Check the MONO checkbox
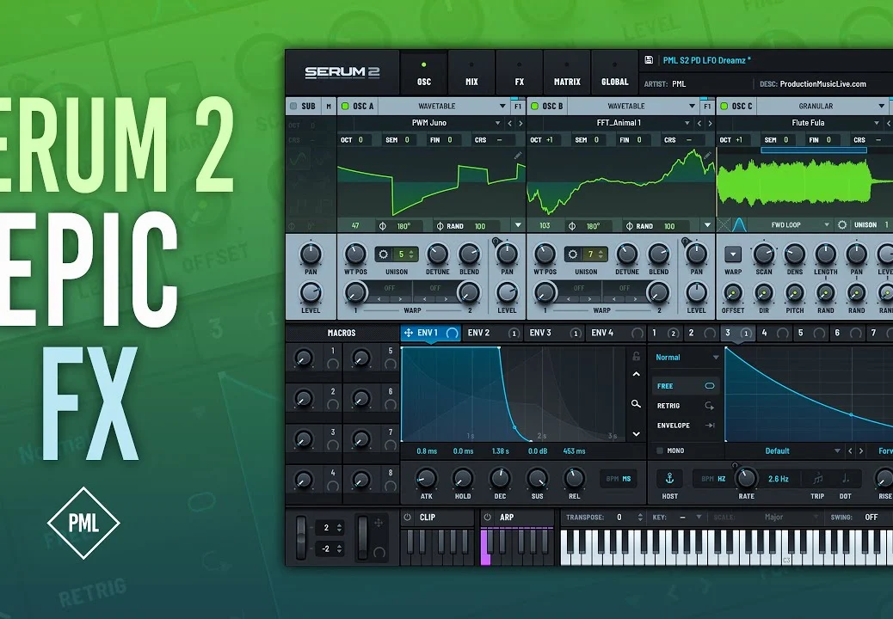The image size is (893, 619). [x=660, y=450]
